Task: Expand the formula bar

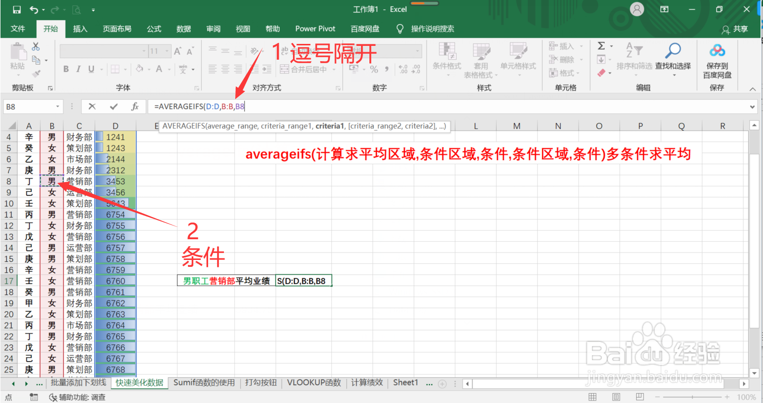Action: (753, 107)
